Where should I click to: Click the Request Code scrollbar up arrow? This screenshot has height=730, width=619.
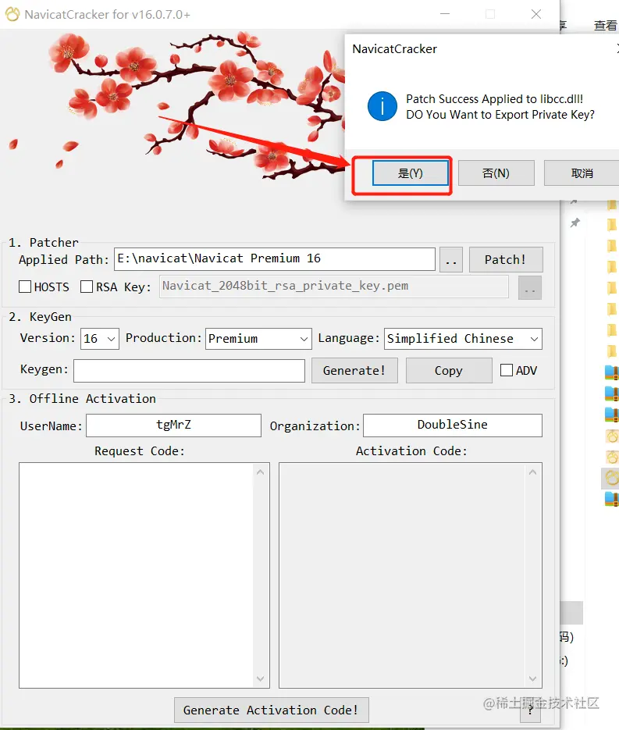[261, 472]
